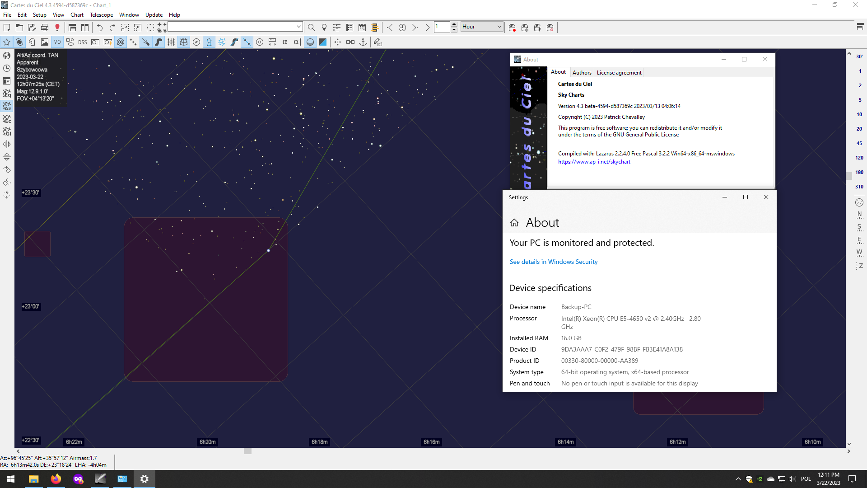
Task: Click the anchor lock chart icon
Action: click(x=363, y=42)
